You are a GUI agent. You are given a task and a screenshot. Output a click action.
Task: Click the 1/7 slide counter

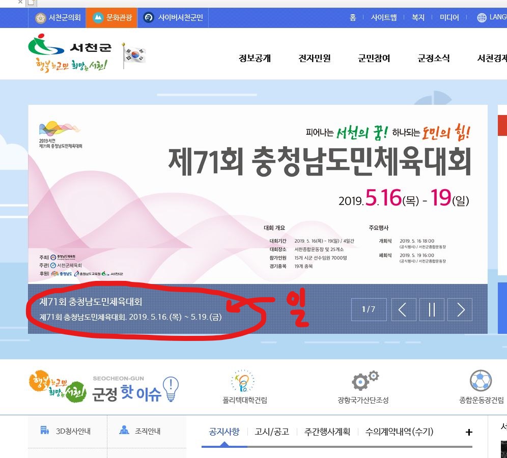(369, 309)
